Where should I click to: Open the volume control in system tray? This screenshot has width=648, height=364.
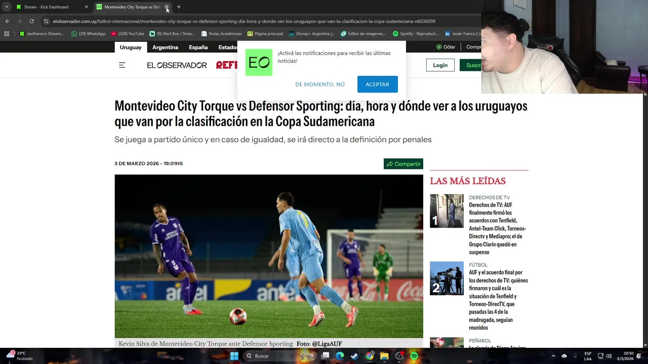coord(609,356)
